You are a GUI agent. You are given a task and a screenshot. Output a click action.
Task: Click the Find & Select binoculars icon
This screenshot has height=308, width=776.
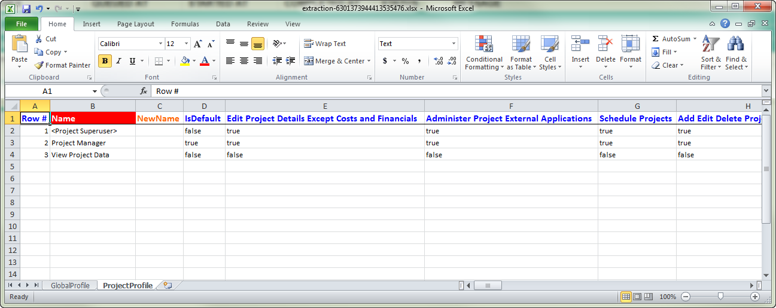pyautogui.click(x=735, y=44)
